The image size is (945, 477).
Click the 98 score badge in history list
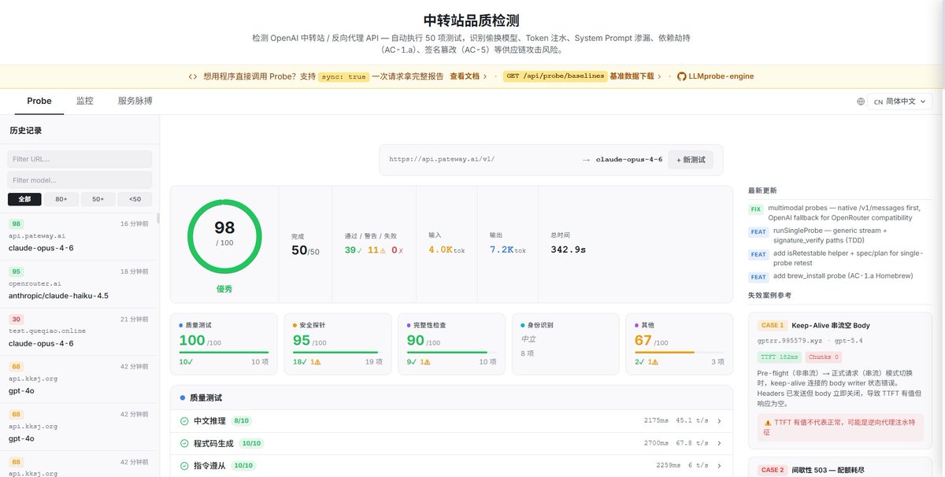coord(16,224)
